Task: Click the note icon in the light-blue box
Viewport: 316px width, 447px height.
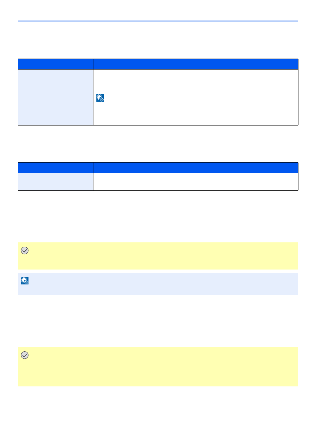Action: tap(25, 280)
